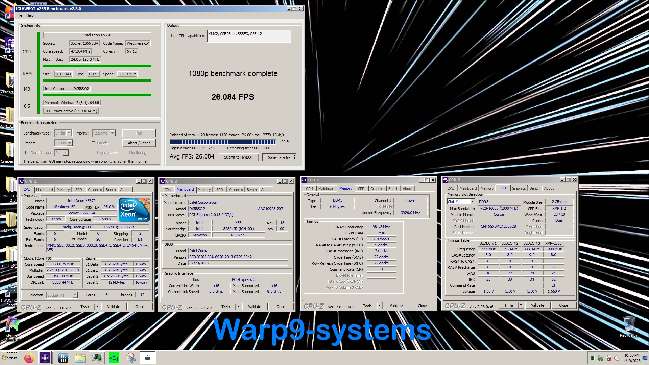
Task: Click Close in CPU-Z SPD window
Action: tap(563, 305)
